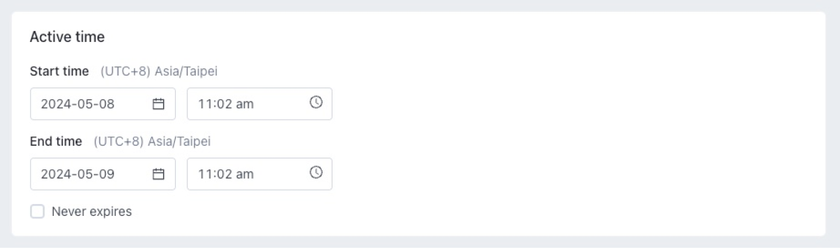Screen dimensions: 840x248
Task: Click the Active time section heading
Action: click(67, 37)
